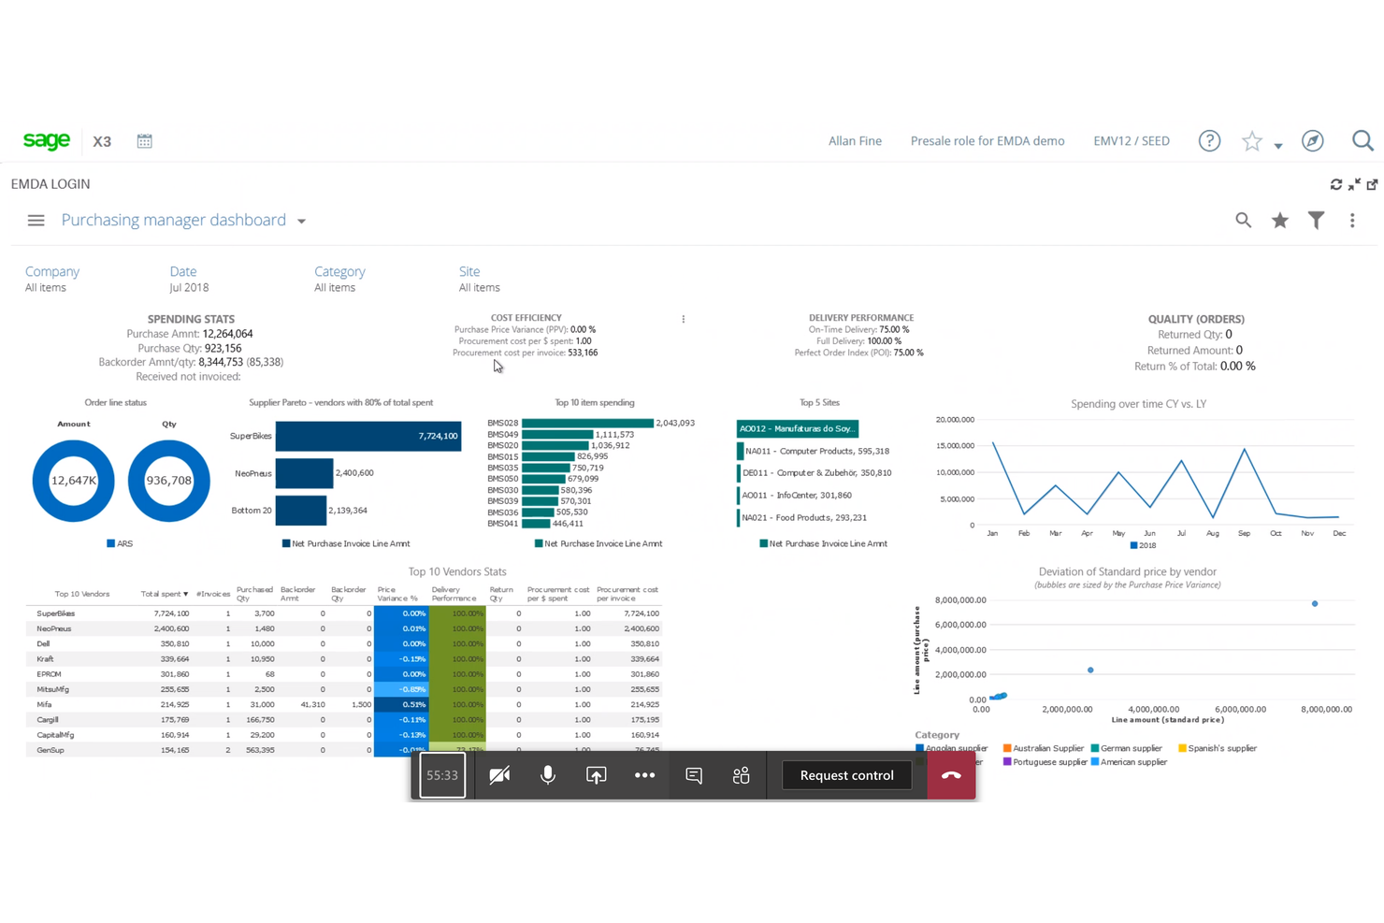
Task: Open the global search magnifier in the top bar
Action: pos(1362,140)
